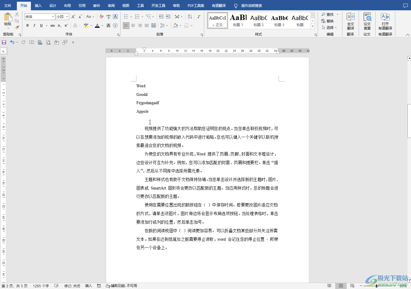Expand the numbering list dropdown arrow
The height and width of the screenshot is (289, 411).
click(x=142, y=17)
